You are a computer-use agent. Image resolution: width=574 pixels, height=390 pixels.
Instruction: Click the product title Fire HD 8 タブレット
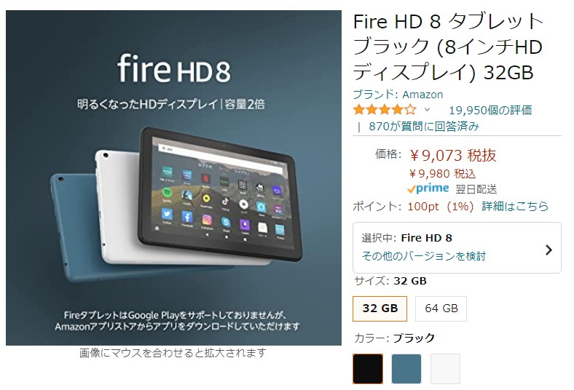[x=448, y=47]
